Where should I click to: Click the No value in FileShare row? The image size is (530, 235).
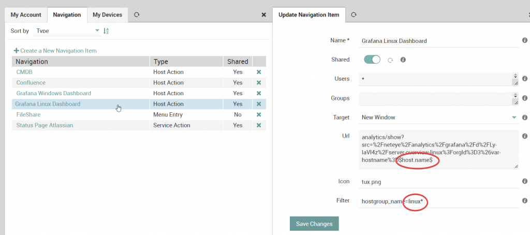238,114
